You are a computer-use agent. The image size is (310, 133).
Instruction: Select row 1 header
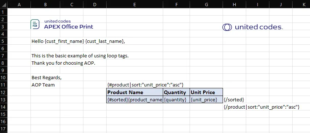4,12
